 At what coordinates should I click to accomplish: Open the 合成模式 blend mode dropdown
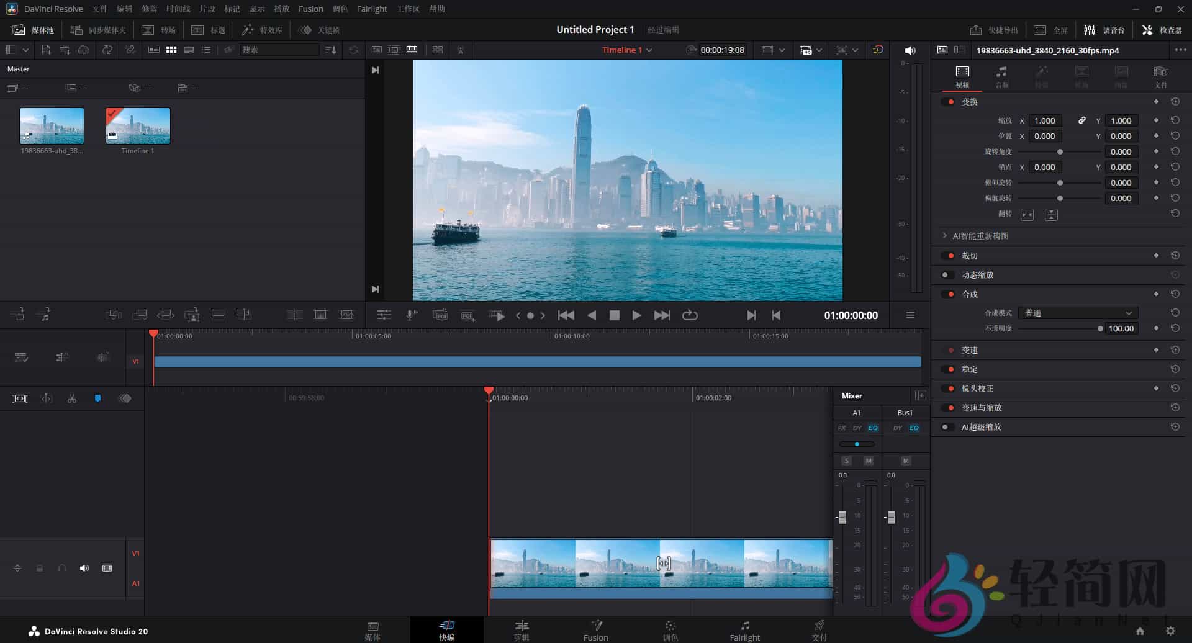(1078, 313)
